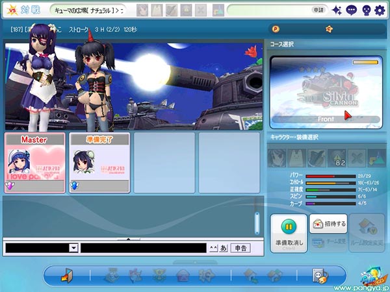Viewport: 390px width, 292px height.
Task: Click the orange cookie currency icon
Action: coord(329,29)
